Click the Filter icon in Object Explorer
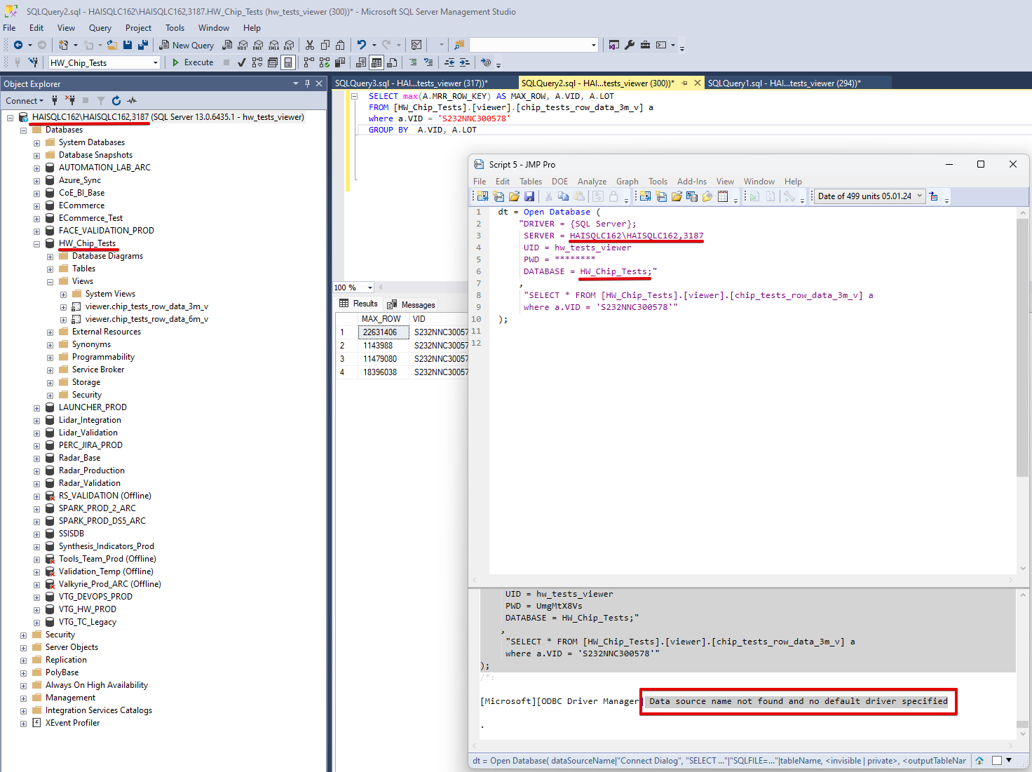 coord(101,100)
